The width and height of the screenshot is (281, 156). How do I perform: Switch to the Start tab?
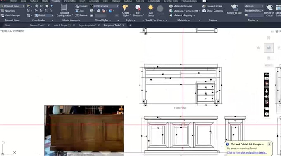click(x=7, y=26)
